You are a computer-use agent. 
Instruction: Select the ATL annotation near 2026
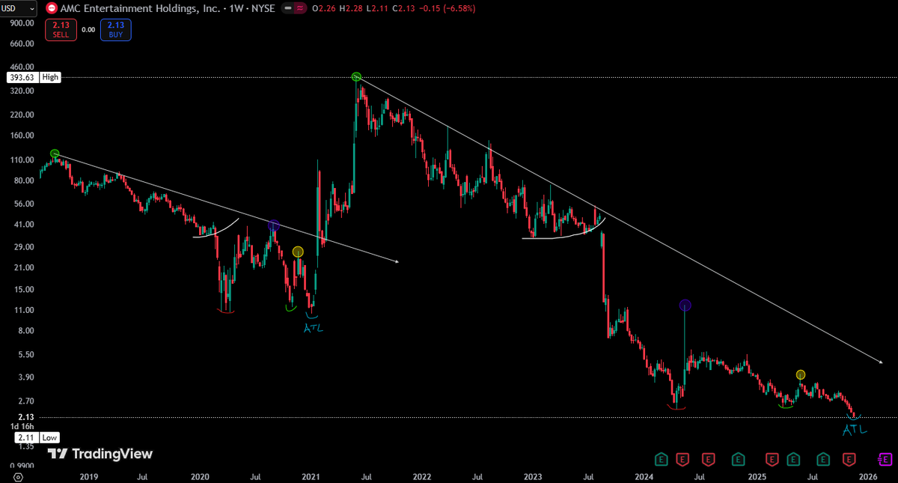[x=855, y=430]
